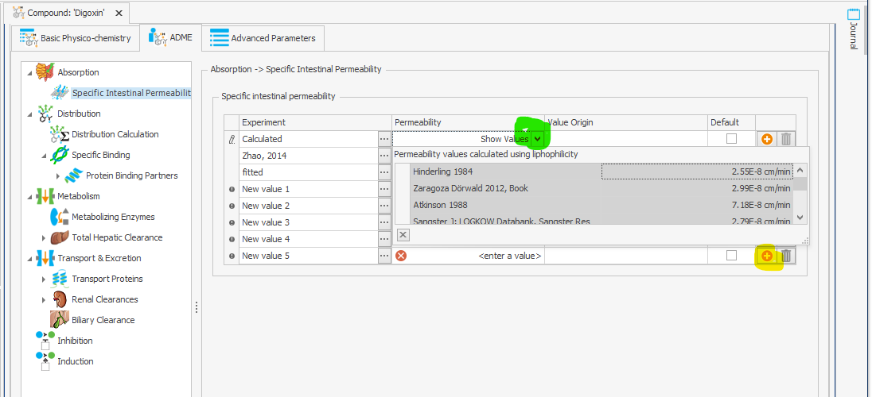The height and width of the screenshot is (397, 872).
Task: Click the warning indicator beside New value 1
Action: tap(232, 189)
